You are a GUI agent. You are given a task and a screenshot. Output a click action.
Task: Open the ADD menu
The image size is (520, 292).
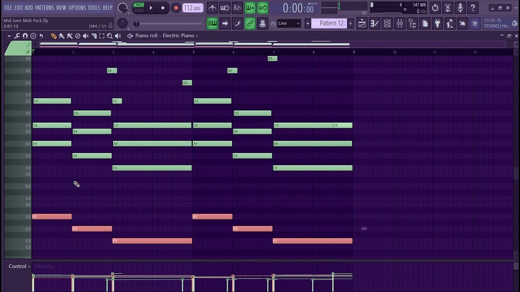(x=29, y=8)
